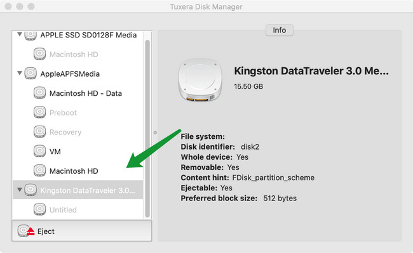The width and height of the screenshot is (413, 253).
Task: Click the APPLE SSD SD0128F Media disk icon
Action: [x=30, y=36]
